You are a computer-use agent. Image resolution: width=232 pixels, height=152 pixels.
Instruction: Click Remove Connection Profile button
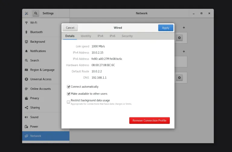click(150, 121)
